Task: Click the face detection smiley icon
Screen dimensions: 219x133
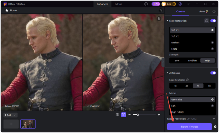Action: pos(206,21)
